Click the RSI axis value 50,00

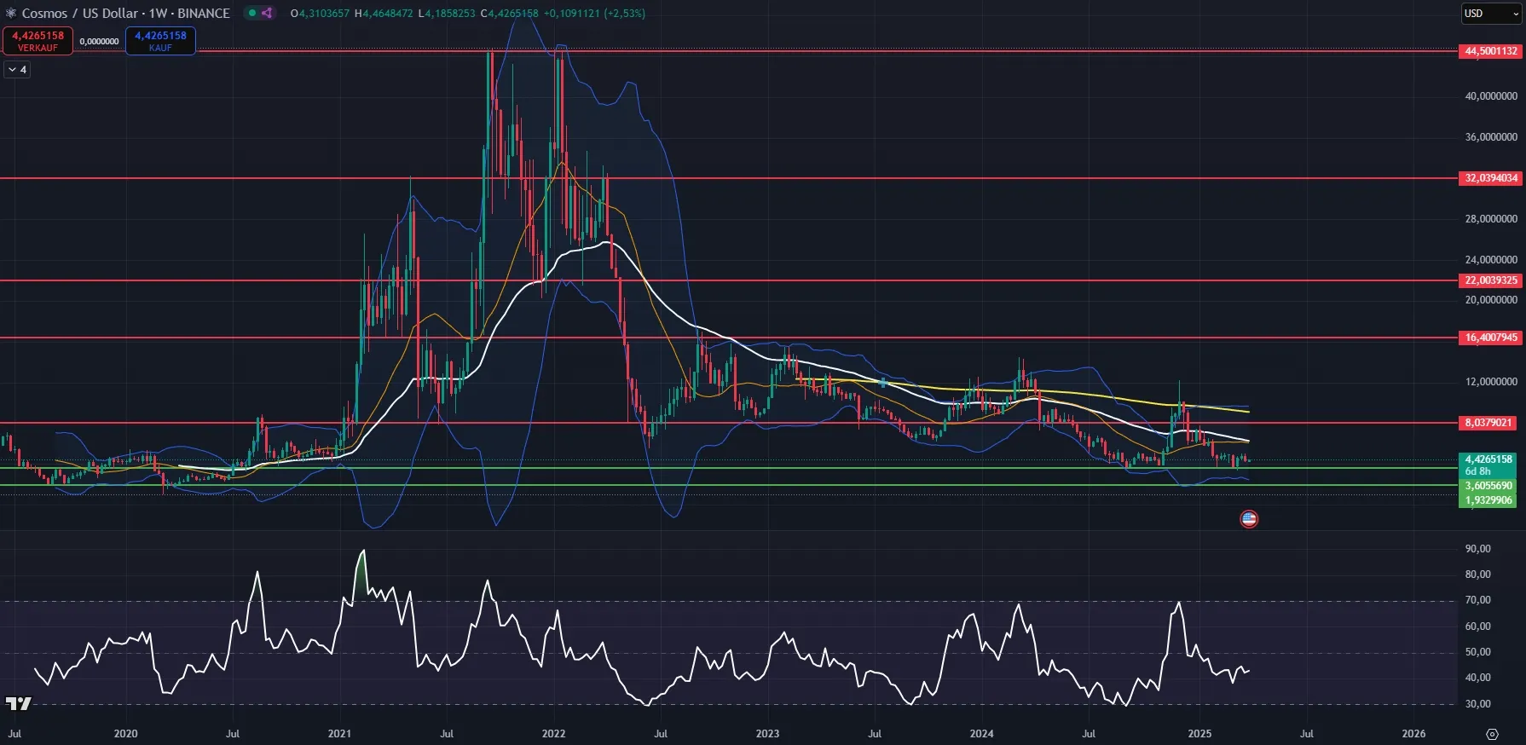click(1478, 652)
